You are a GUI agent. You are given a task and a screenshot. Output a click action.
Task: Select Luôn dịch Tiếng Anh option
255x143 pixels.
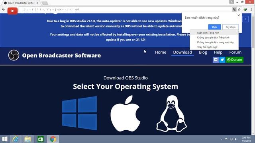(x=214, y=33)
